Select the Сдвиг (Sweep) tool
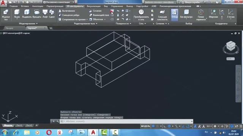The height and width of the screenshot is (136, 243). [x=52, y=14]
